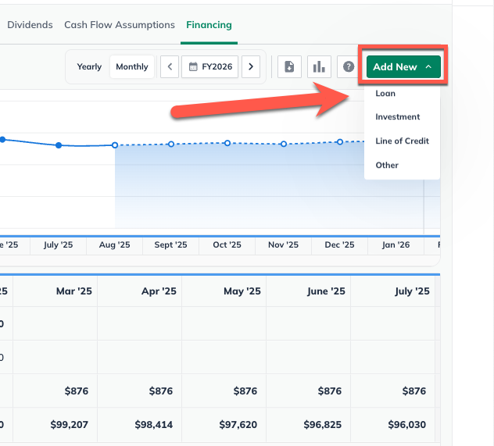This screenshot has height=446, width=494.
Task: Select the $876 cell under July '25
Action: pyautogui.click(x=393, y=391)
